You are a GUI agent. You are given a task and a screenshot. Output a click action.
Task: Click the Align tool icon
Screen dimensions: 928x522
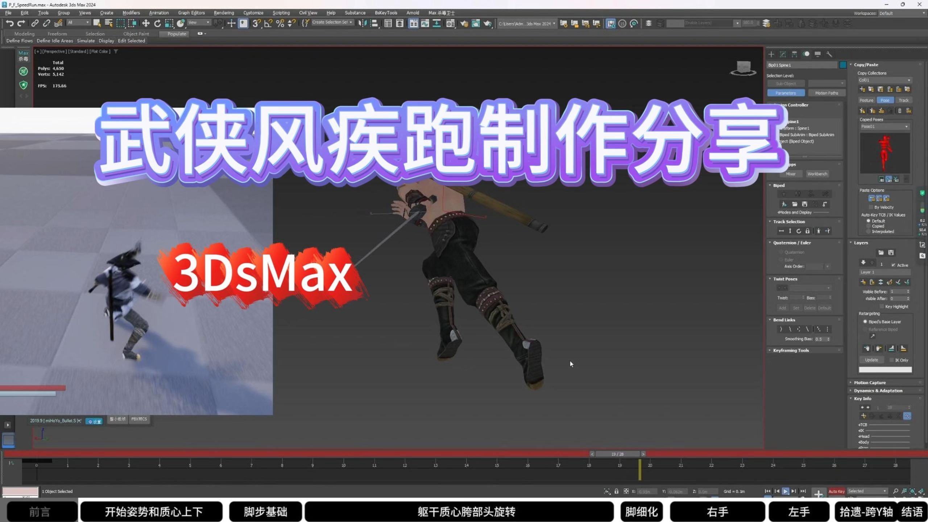(x=374, y=24)
